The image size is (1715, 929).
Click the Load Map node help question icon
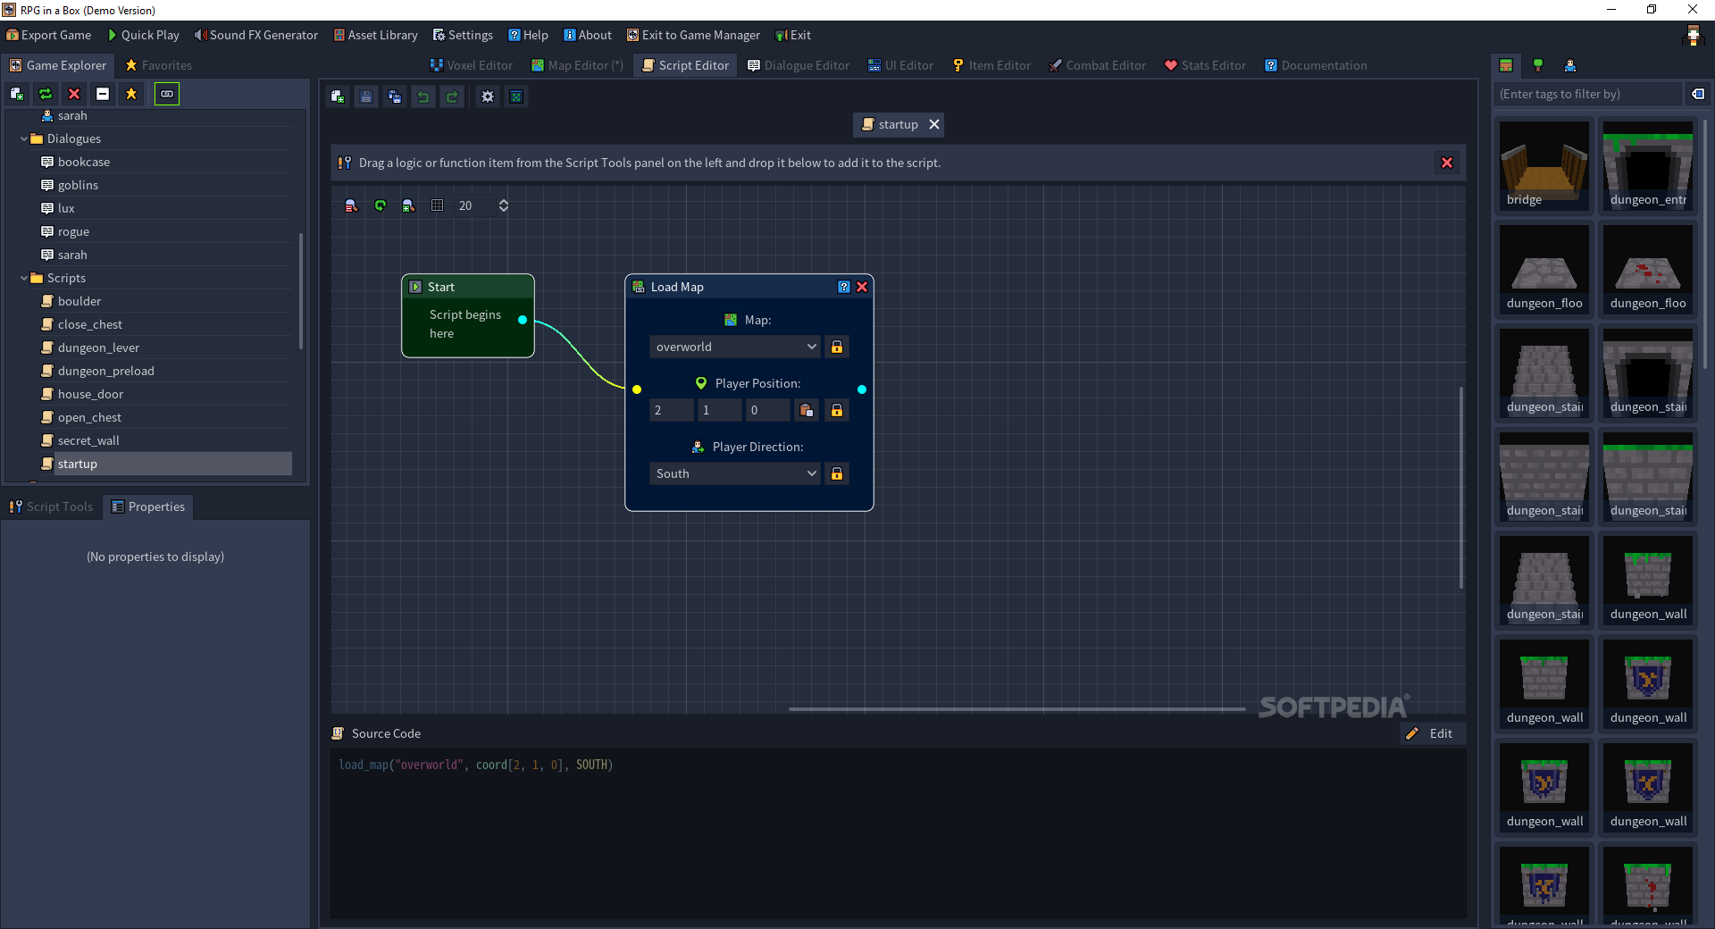[x=844, y=287]
